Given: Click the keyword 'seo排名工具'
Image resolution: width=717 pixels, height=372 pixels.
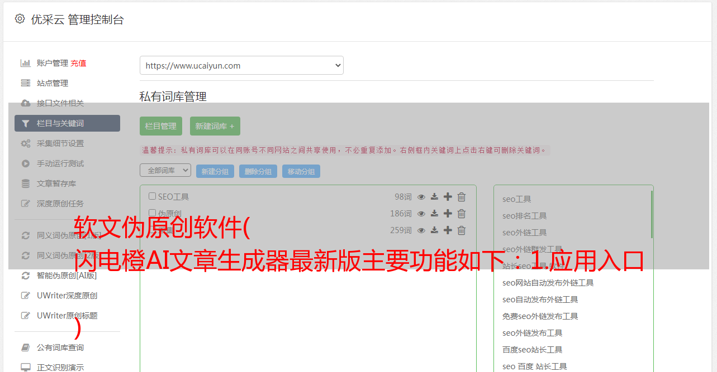Looking at the screenshot, I should pos(525,216).
